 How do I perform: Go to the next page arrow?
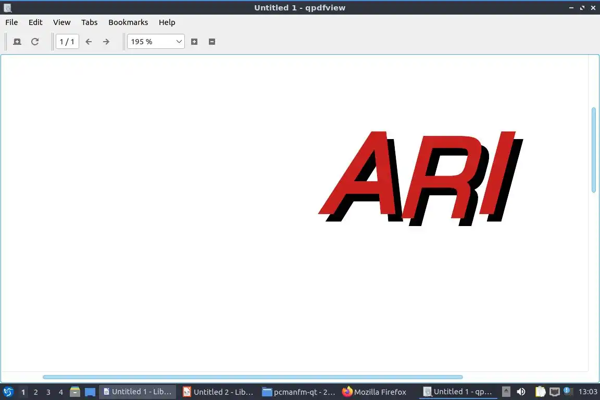106,42
